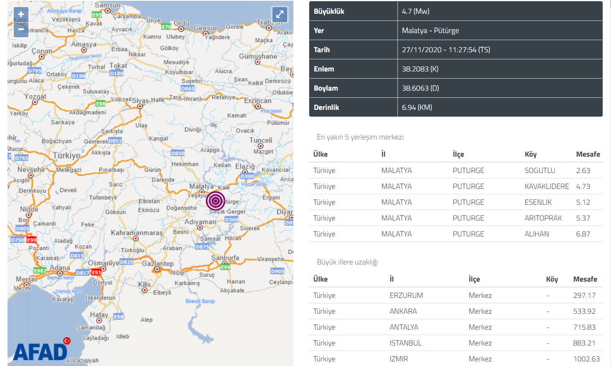The image size is (611, 366).
Task: Click the E90 road sign near Pozantı
Action: click(32, 240)
